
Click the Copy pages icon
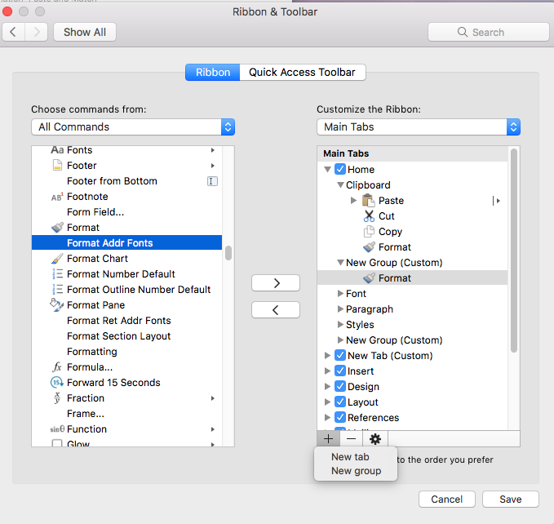[369, 232]
